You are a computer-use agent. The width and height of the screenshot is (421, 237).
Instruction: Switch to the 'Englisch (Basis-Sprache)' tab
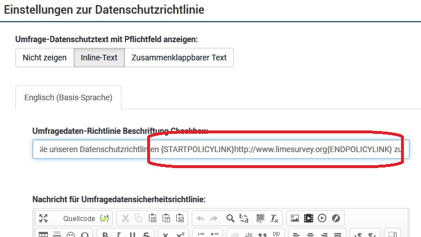pos(68,97)
